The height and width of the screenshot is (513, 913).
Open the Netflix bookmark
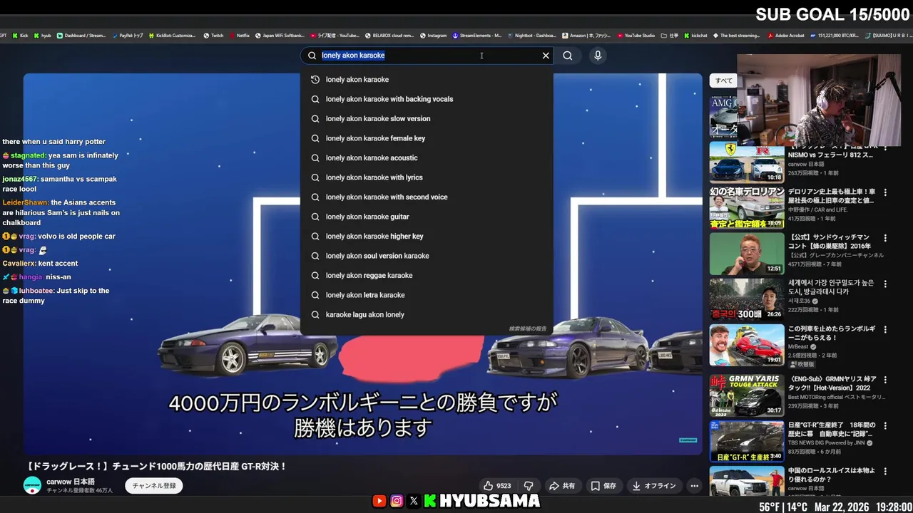(240, 36)
